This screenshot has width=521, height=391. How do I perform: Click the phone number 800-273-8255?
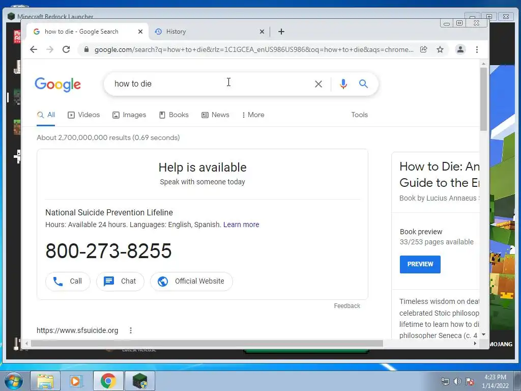click(109, 250)
